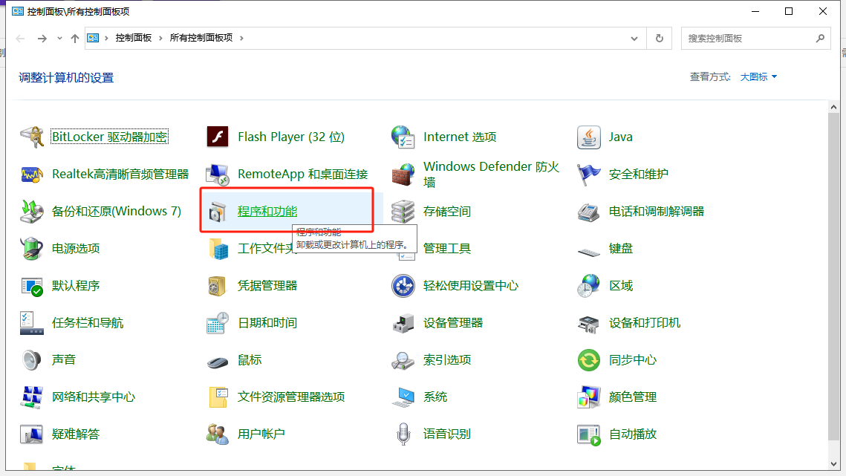Open the Windows Defender 防火墙 brick wall icon
Viewport: 846px width, 476px height.
403,175
